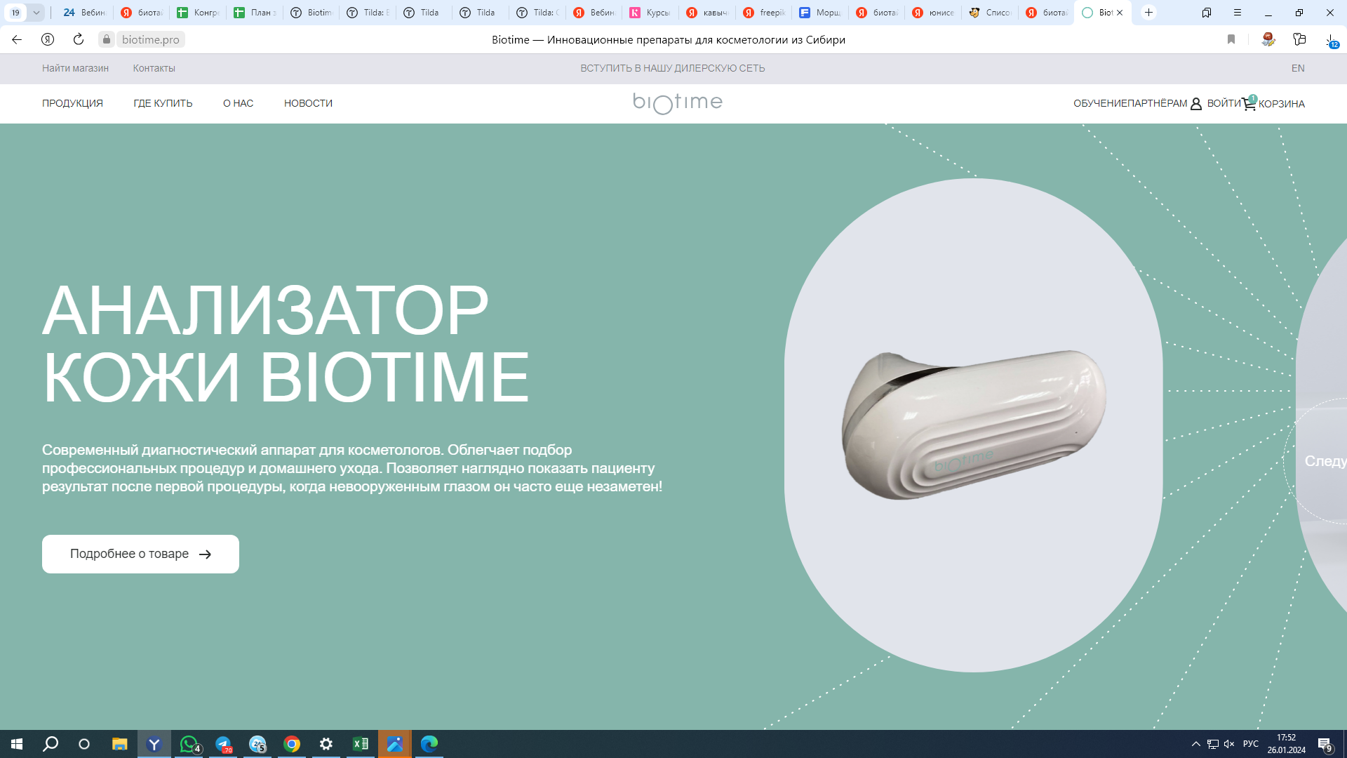Switch to the freepik browser tab

pos(765,13)
